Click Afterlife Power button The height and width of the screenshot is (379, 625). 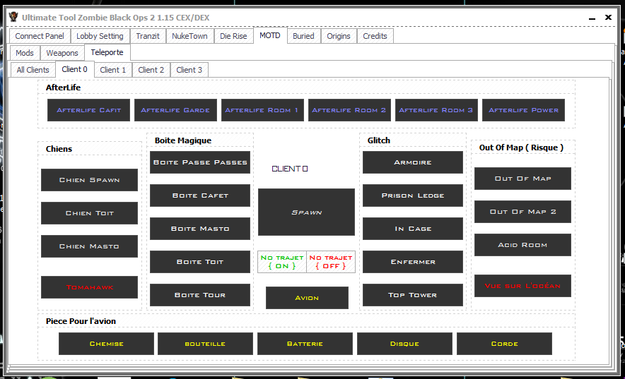tap(523, 110)
